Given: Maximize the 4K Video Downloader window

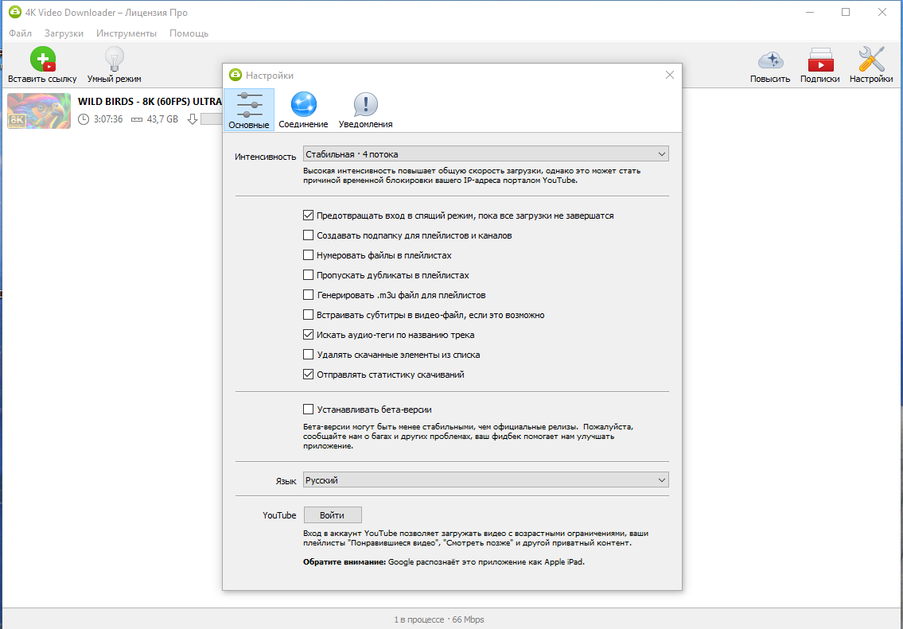Looking at the screenshot, I should pyautogui.click(x=846, y=12).
